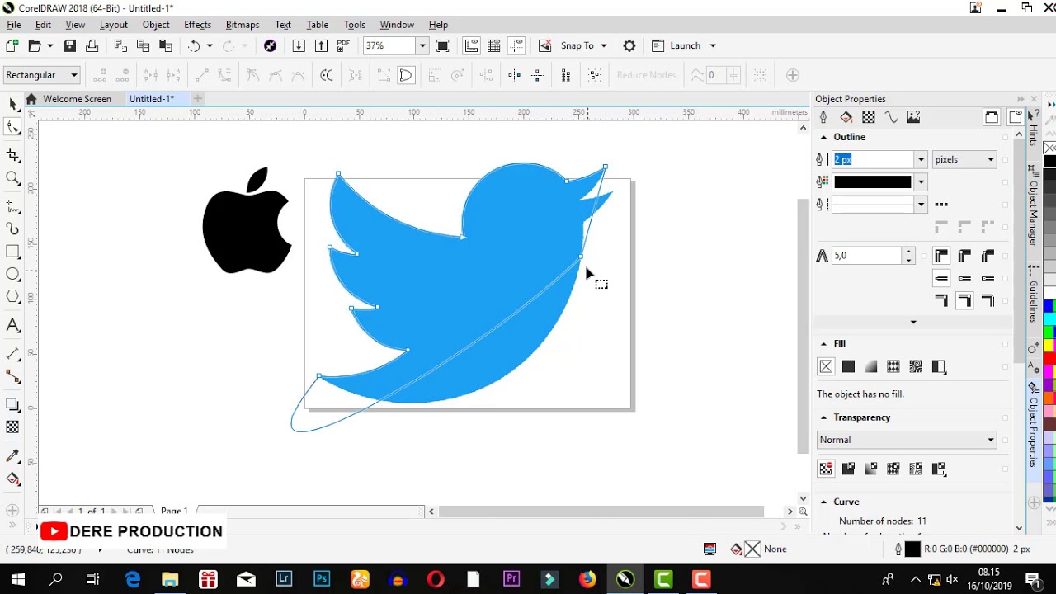Click the New document icon
This screenshot has height=594, width=1056.
pos(12,45)
